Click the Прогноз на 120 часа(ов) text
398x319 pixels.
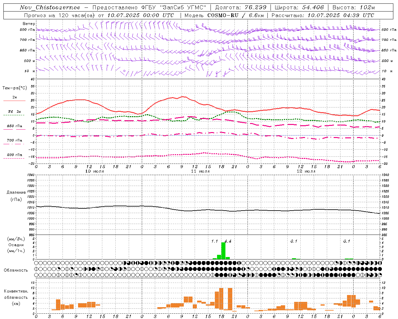[59, 15]
